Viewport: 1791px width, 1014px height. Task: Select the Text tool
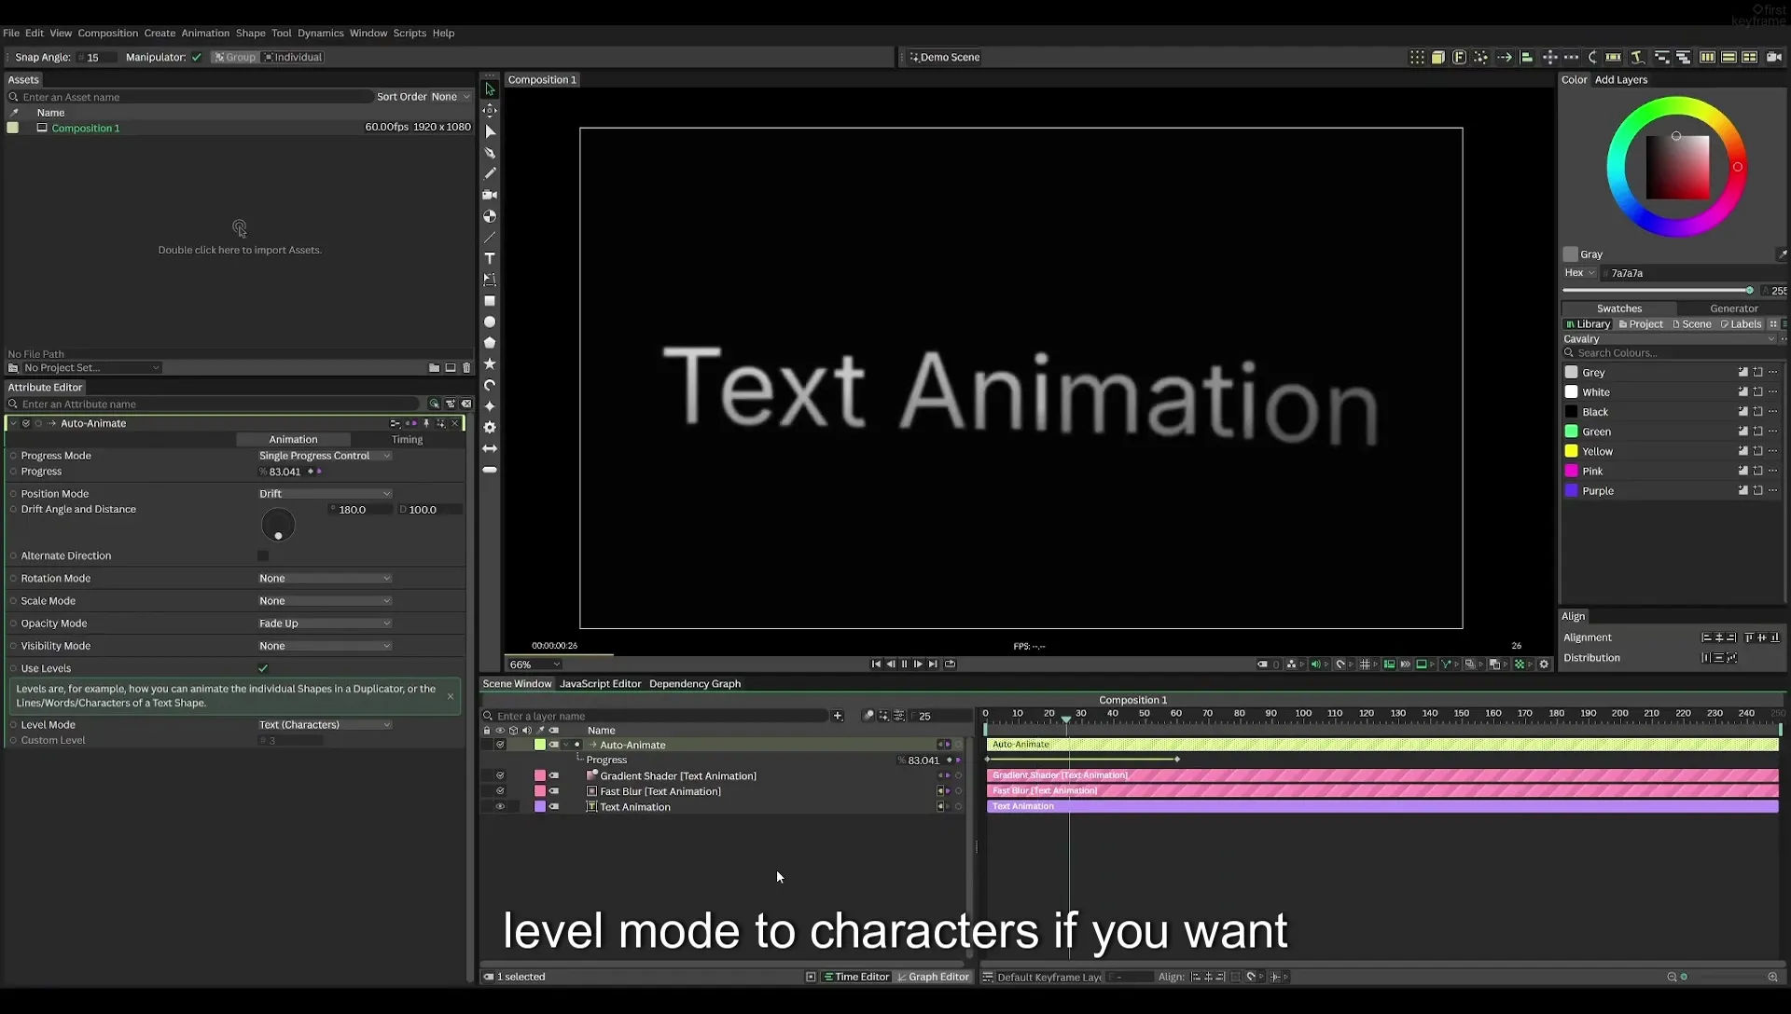pyautogui.click(x=490, y=258)
